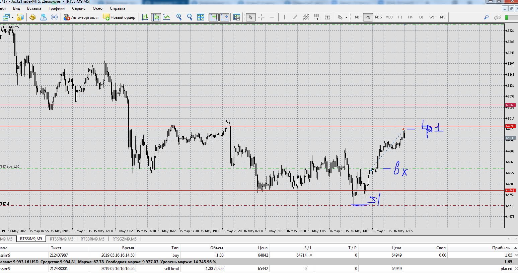Switch timeframe to M15
518x273 pixels.
(378, 17)
